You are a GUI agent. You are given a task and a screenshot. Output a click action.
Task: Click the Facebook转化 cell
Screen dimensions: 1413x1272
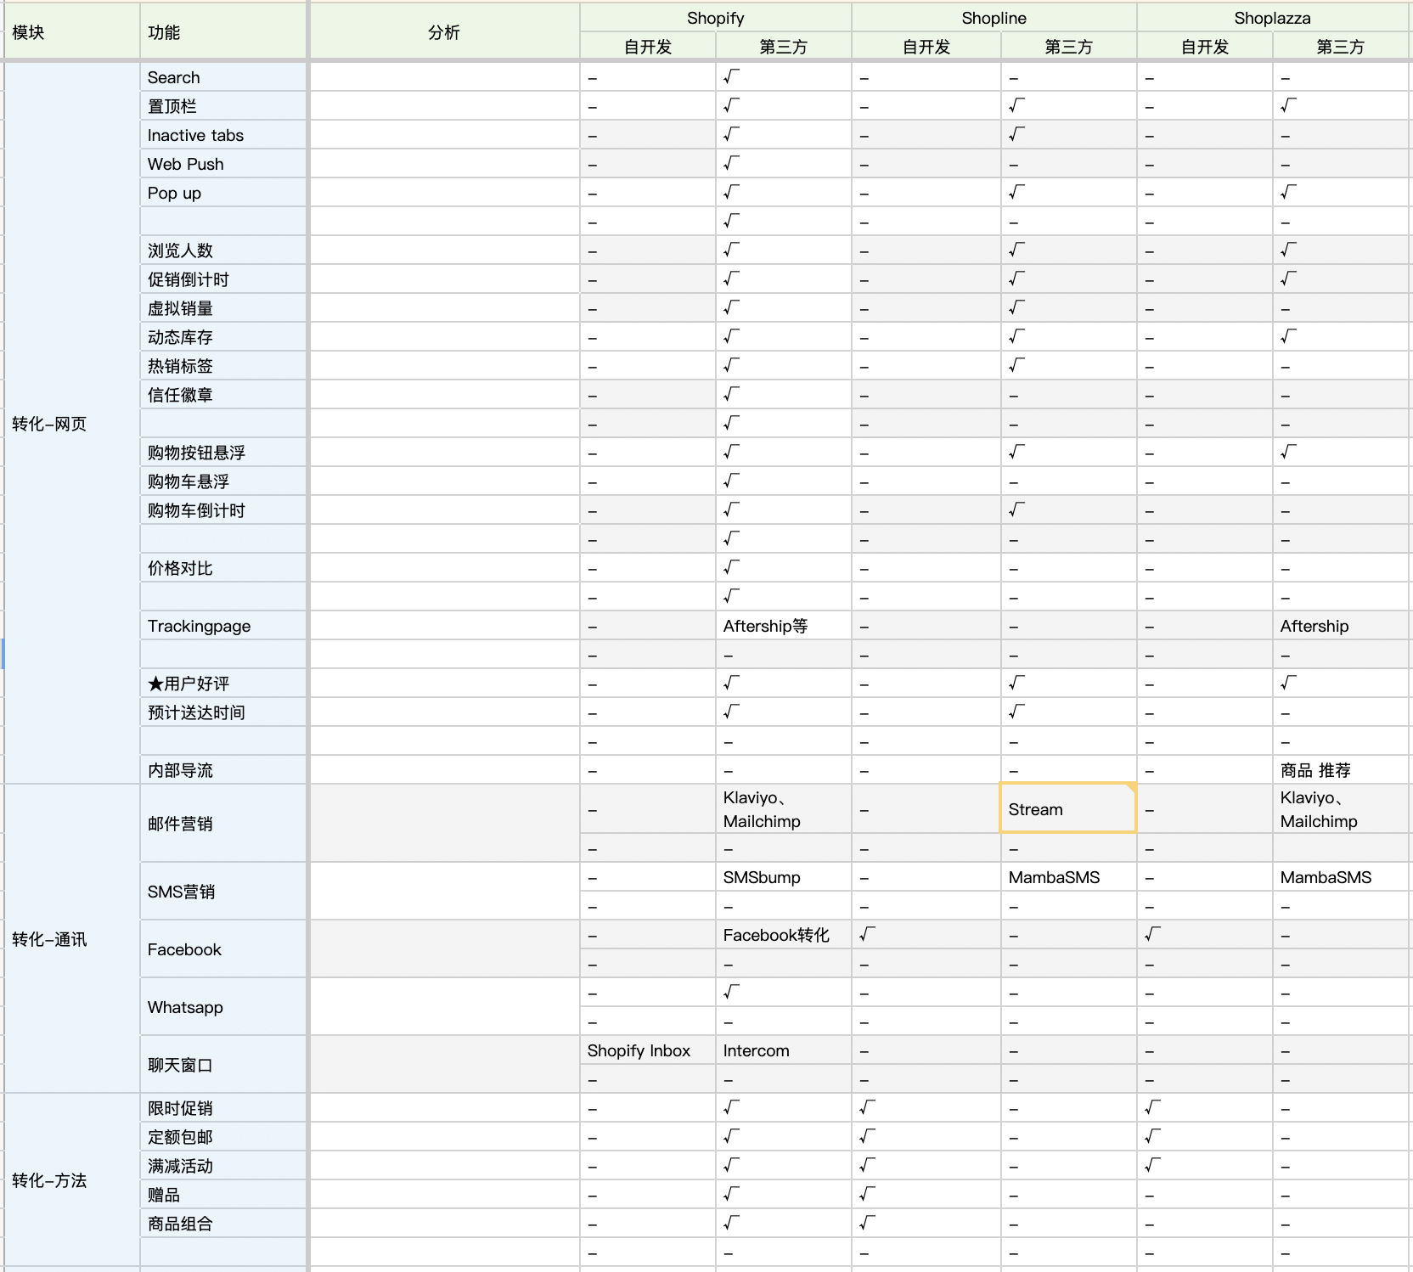point(782,935)
